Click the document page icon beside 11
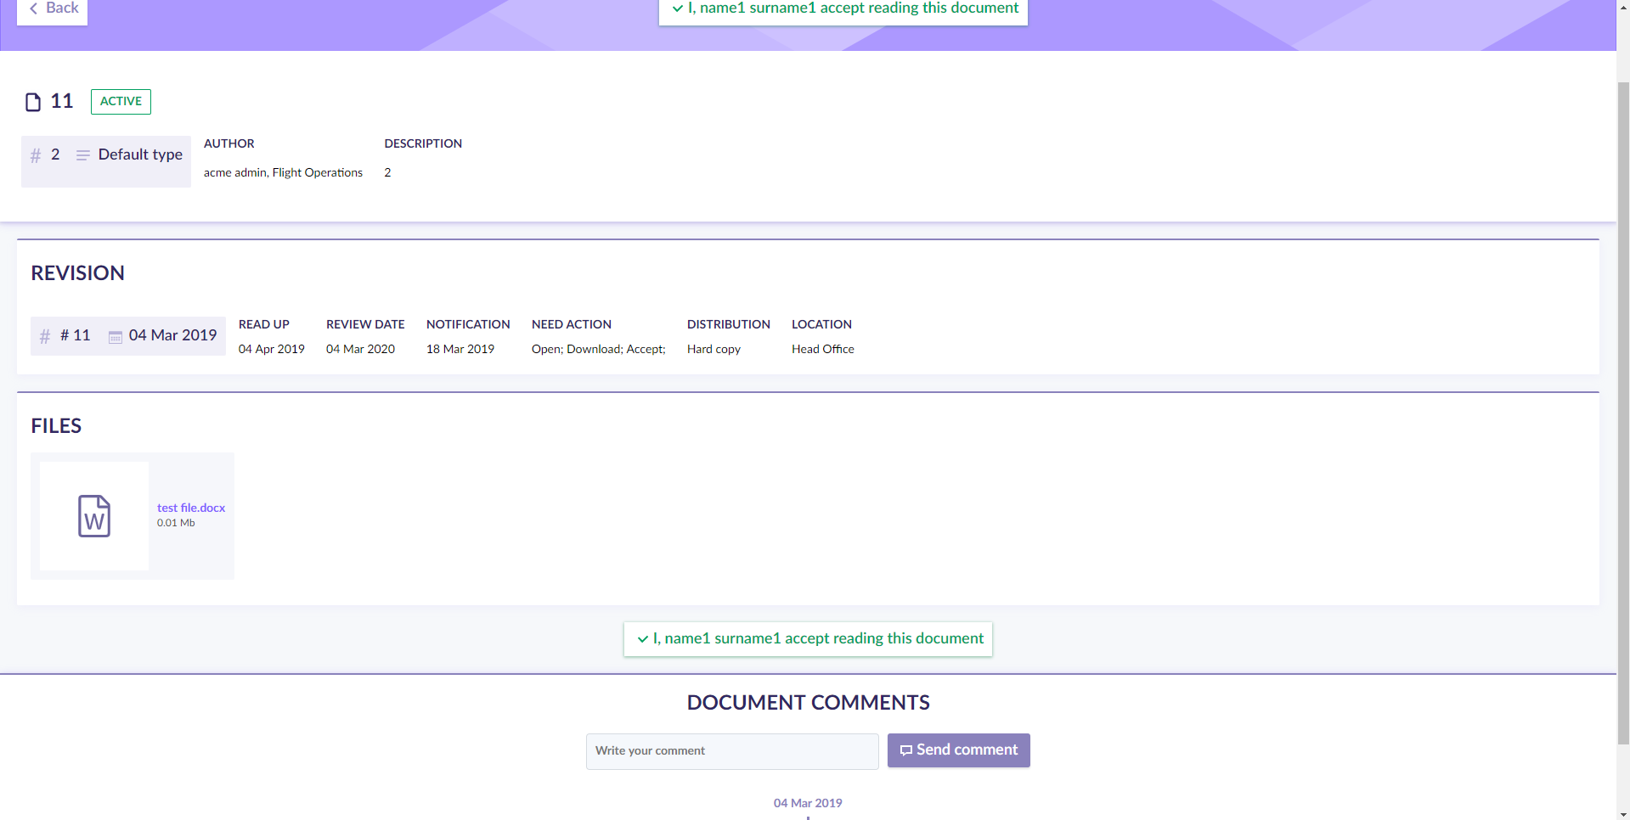Viewport: 1630px width, 820px height. tap(33, 103)
